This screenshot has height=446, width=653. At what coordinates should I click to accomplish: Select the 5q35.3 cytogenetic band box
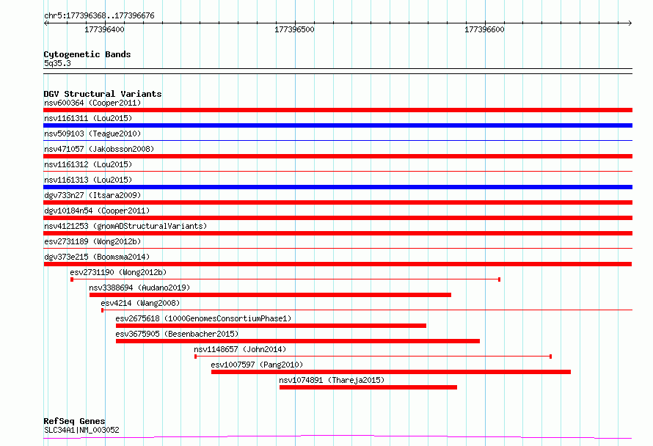point(338,71)
